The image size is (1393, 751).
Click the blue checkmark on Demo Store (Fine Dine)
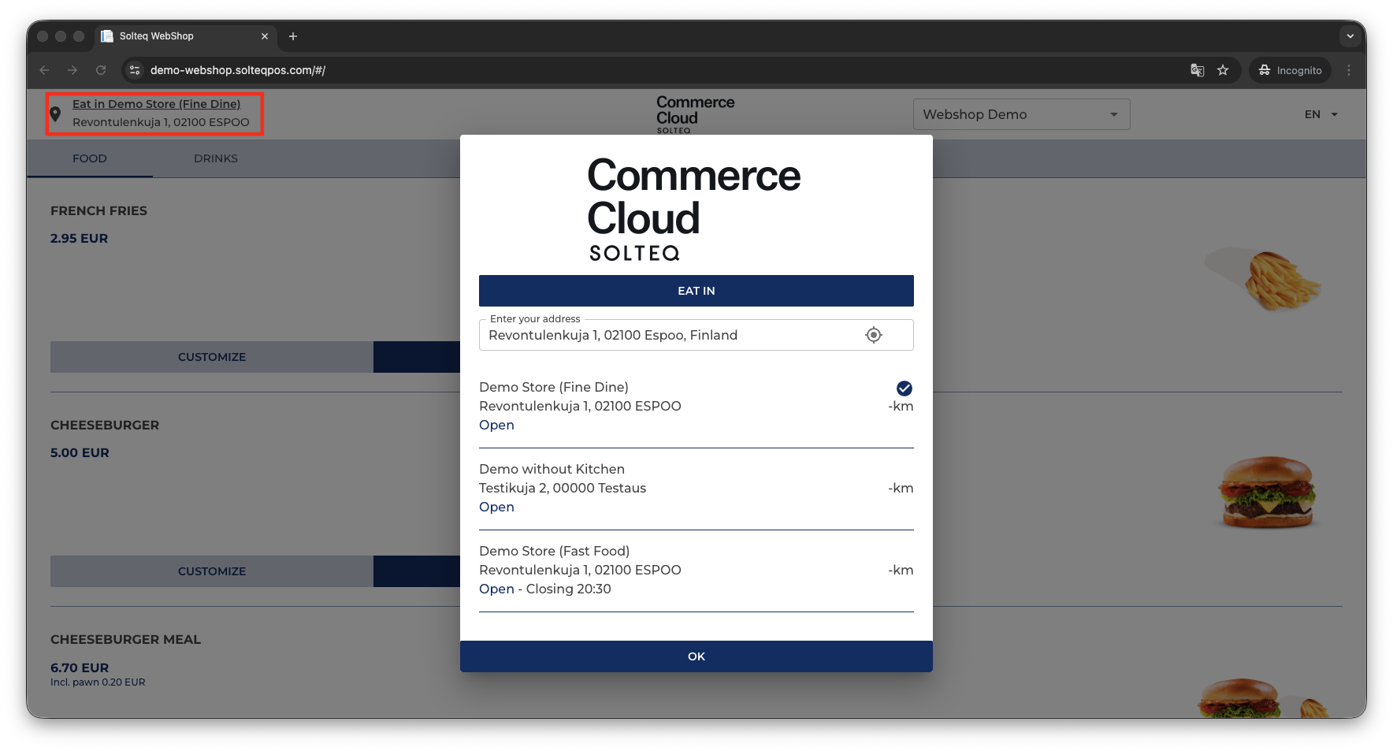(905, 388)
